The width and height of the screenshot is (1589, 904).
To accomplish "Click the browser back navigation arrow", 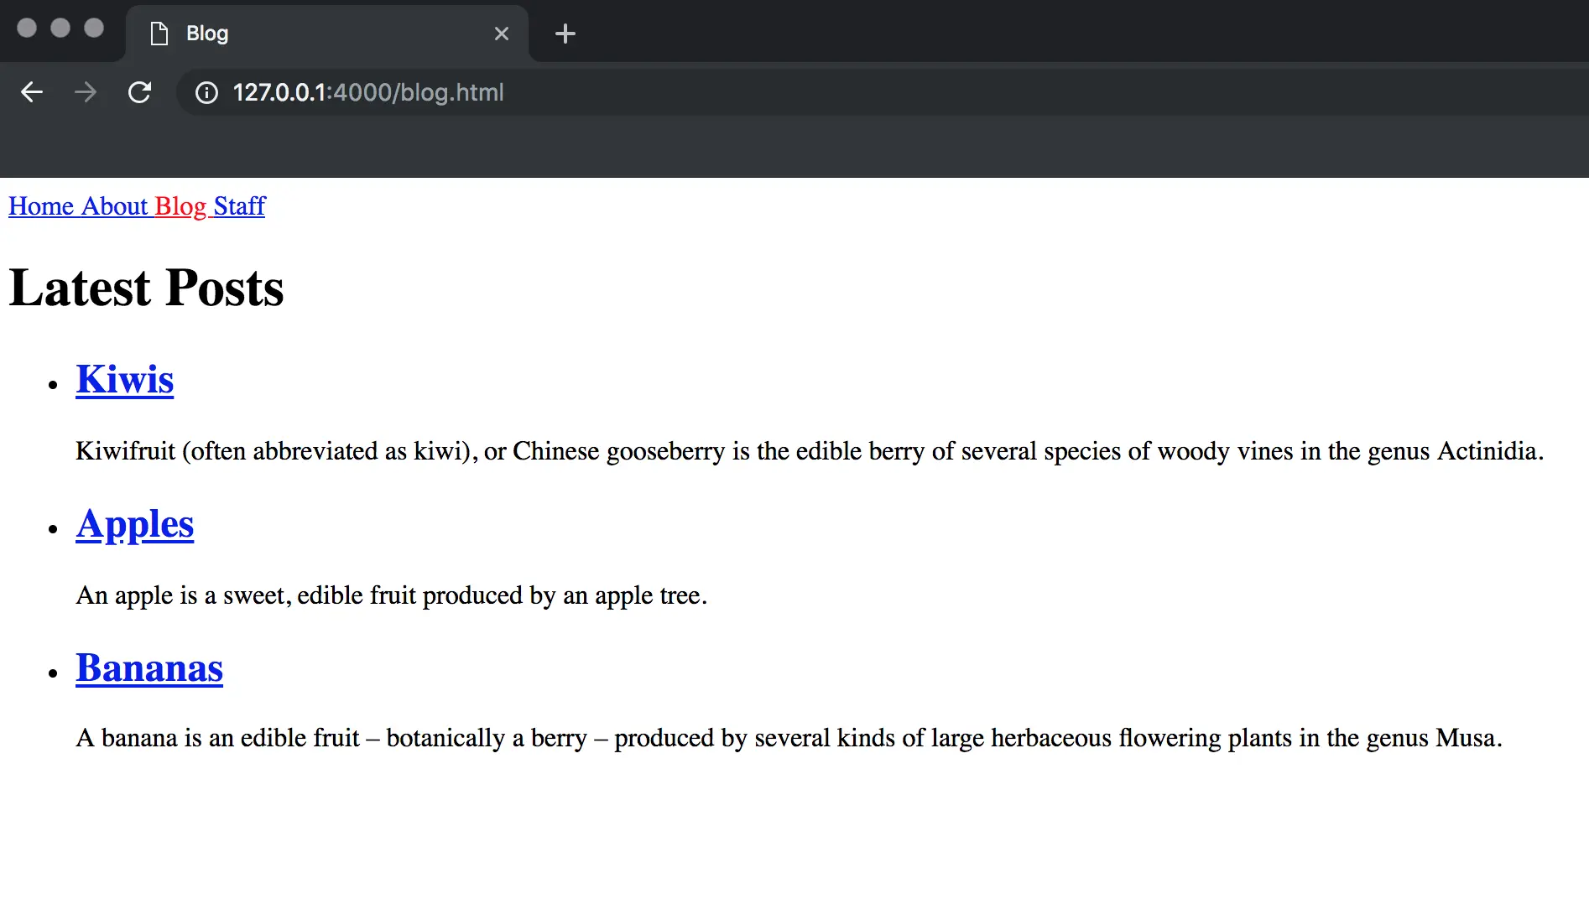I will pyautogui.click(x=32, y=92).
